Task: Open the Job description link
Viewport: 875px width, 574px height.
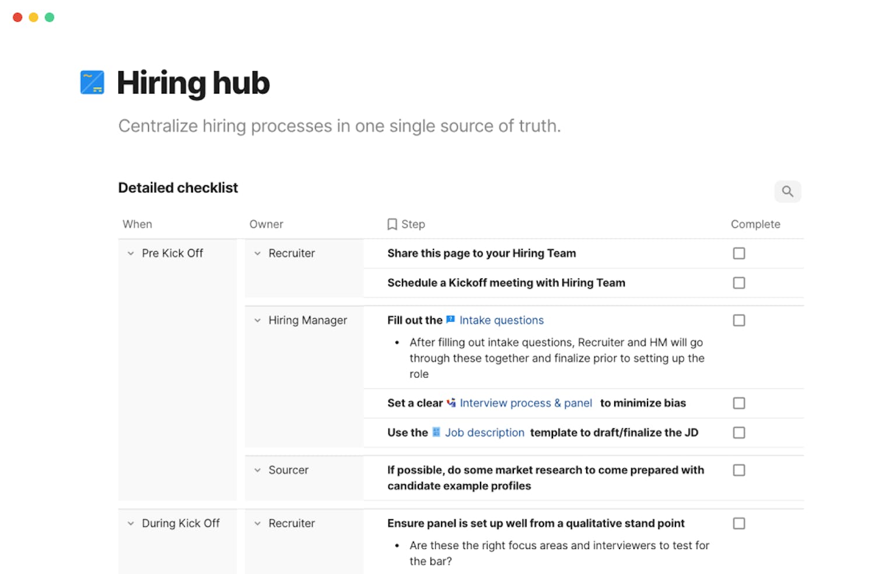Action: click(484, 432)
